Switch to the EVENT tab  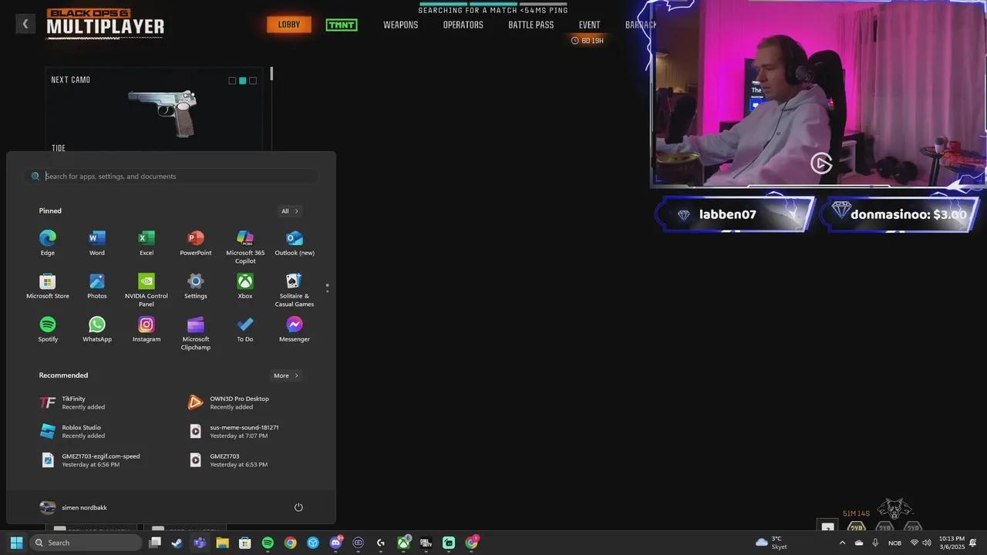590,25
